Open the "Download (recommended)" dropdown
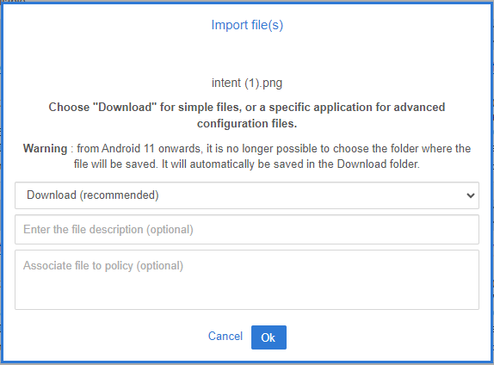This screenshot has width=494, height=365. pyautogui.click(x=247, y=195)
